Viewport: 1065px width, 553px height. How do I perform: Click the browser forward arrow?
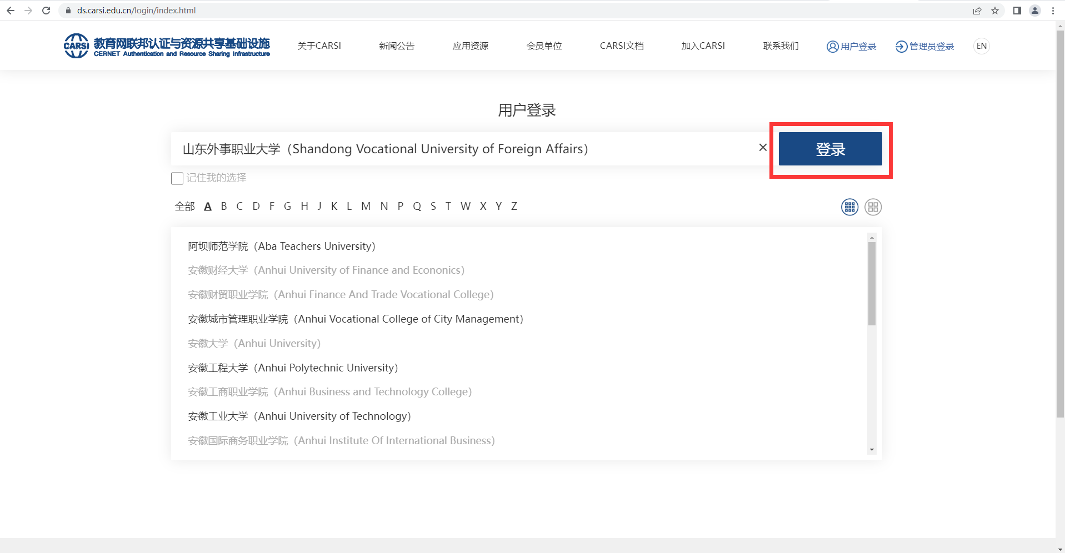pyautogui.click(x=28, y=11)
